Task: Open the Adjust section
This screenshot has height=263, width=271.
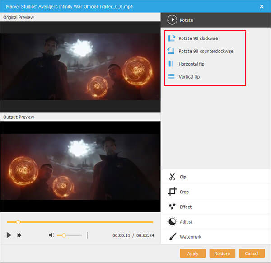Action: coord(216,222)
